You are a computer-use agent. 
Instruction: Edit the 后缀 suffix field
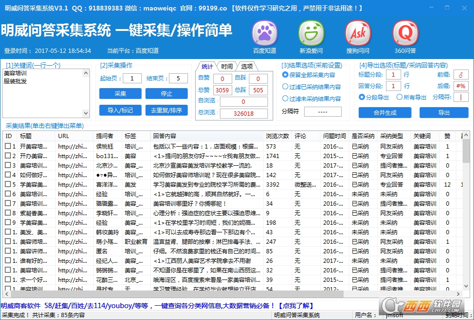coord(461,86)
